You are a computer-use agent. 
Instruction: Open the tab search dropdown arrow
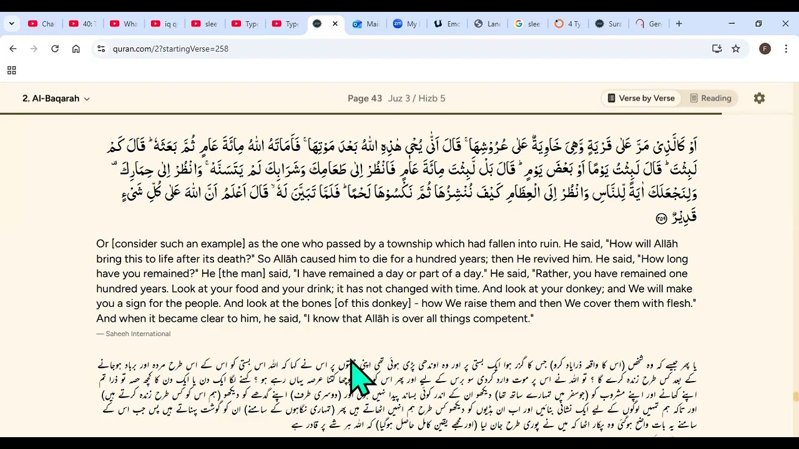pos(11,24)
